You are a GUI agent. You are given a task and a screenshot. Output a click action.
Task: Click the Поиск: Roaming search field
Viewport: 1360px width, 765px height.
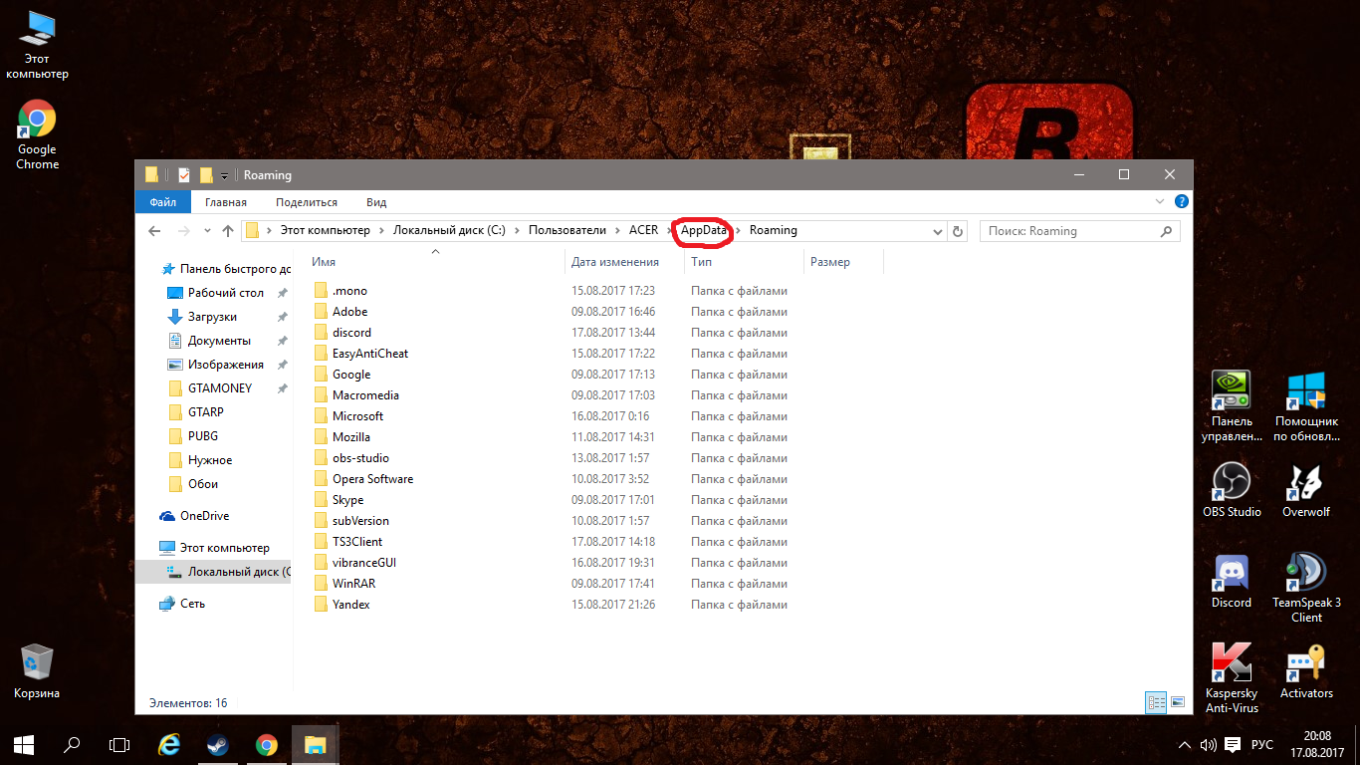1079,231
